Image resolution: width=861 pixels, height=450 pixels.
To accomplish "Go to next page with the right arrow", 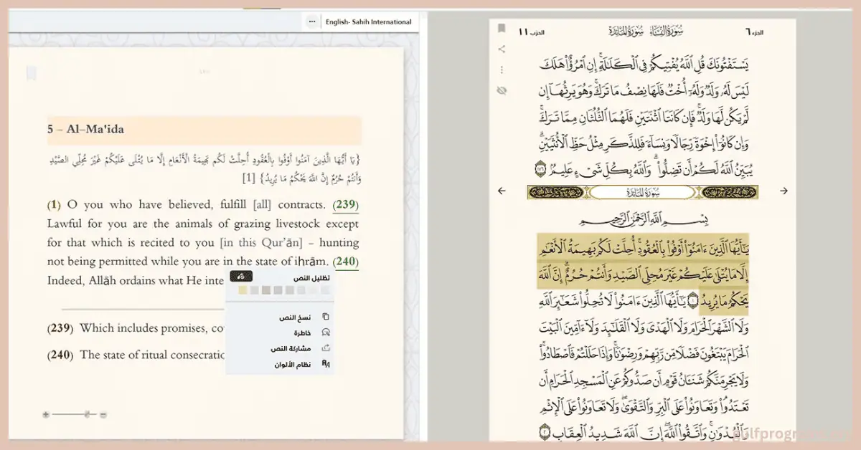I will (784, 191).
